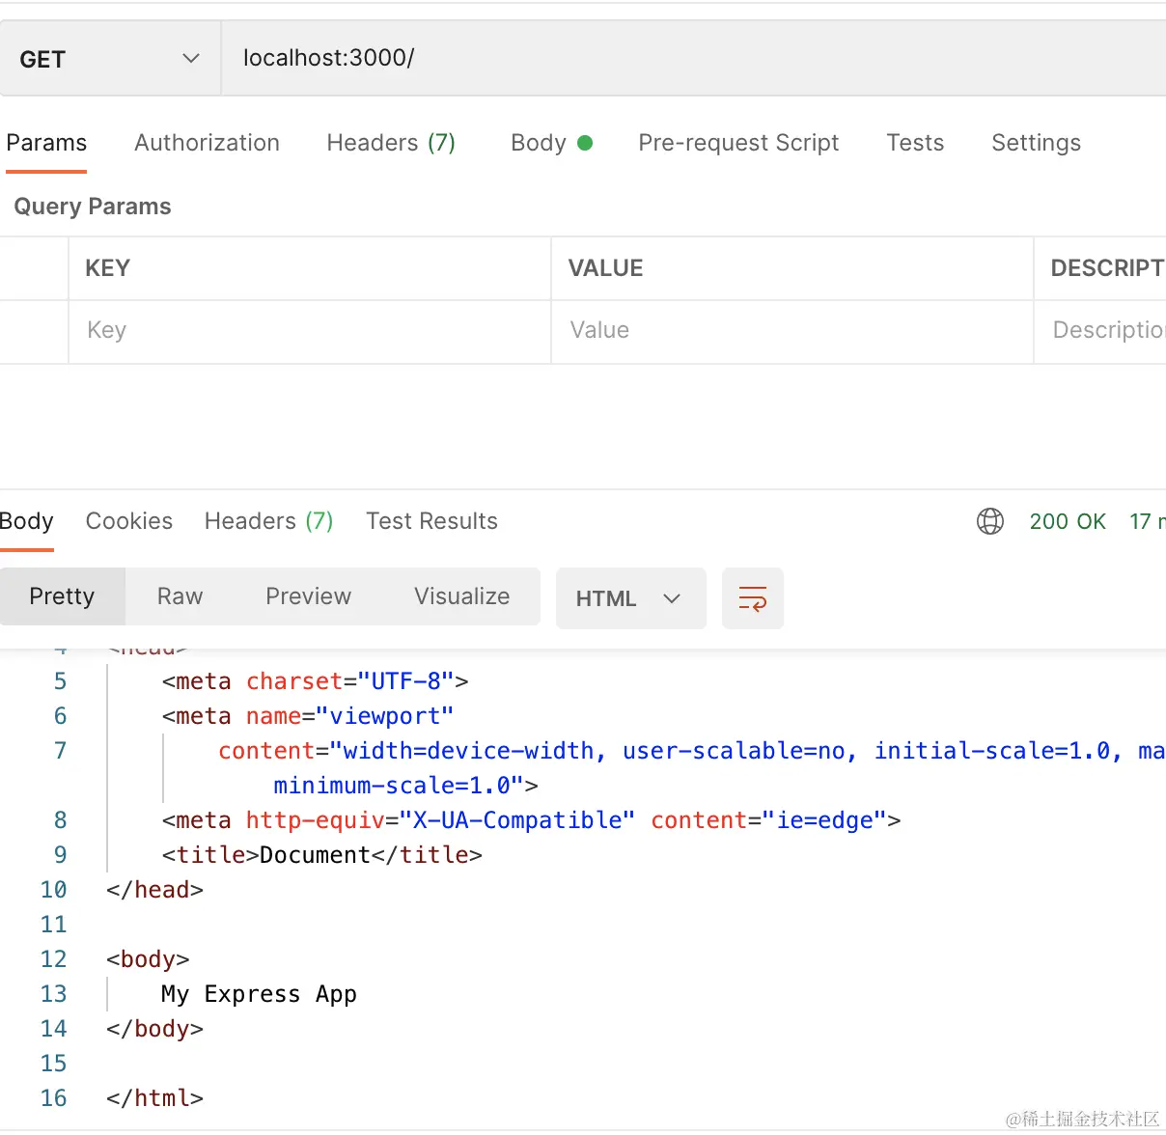
Task: Click the Query Params label
Action: pyautogui.click(x=93, y=207)
